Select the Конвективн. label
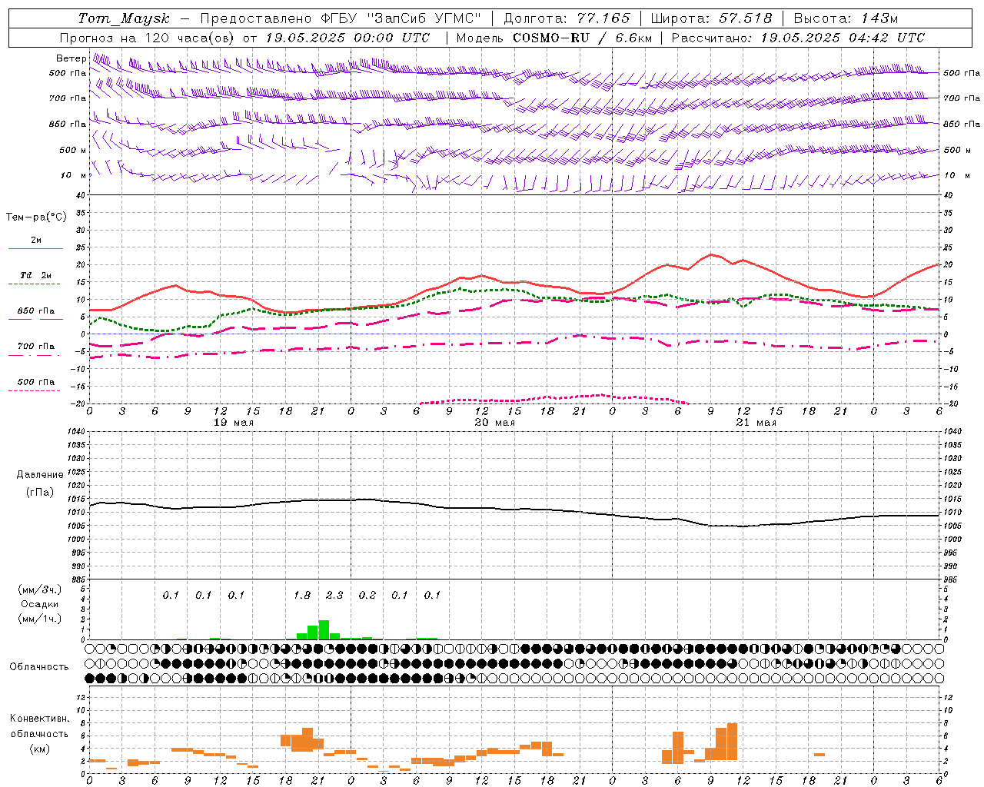The image size is (984, 787). click(x=39, y=719)
